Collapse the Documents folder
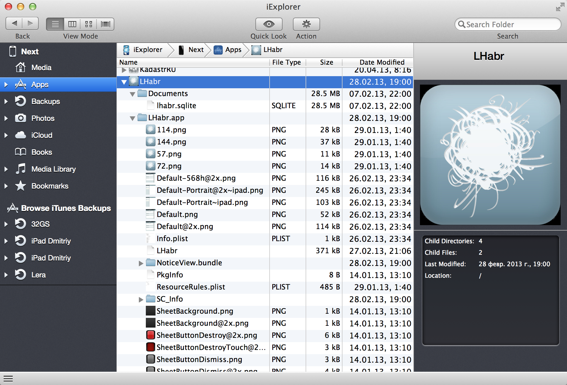 133,94
